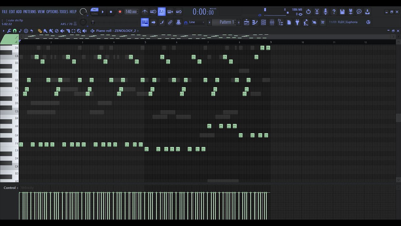Viewport: 401px width, 226px height.
Task: Open the piano roll magnet snap menu
Action: pyautogui.click(x=15, y=31)
